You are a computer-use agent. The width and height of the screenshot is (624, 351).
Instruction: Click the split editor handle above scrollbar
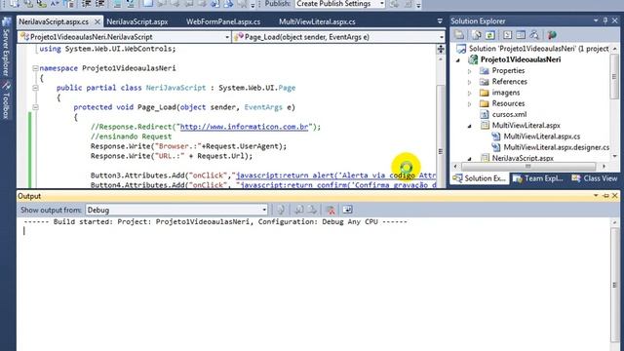click(x=441, y=49)
